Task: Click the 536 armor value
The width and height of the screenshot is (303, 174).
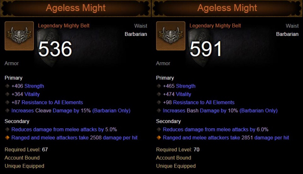Action: pyautogui.click(x=55, y=49)
